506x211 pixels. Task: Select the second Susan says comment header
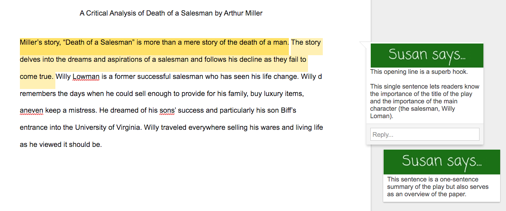(441, 162)
